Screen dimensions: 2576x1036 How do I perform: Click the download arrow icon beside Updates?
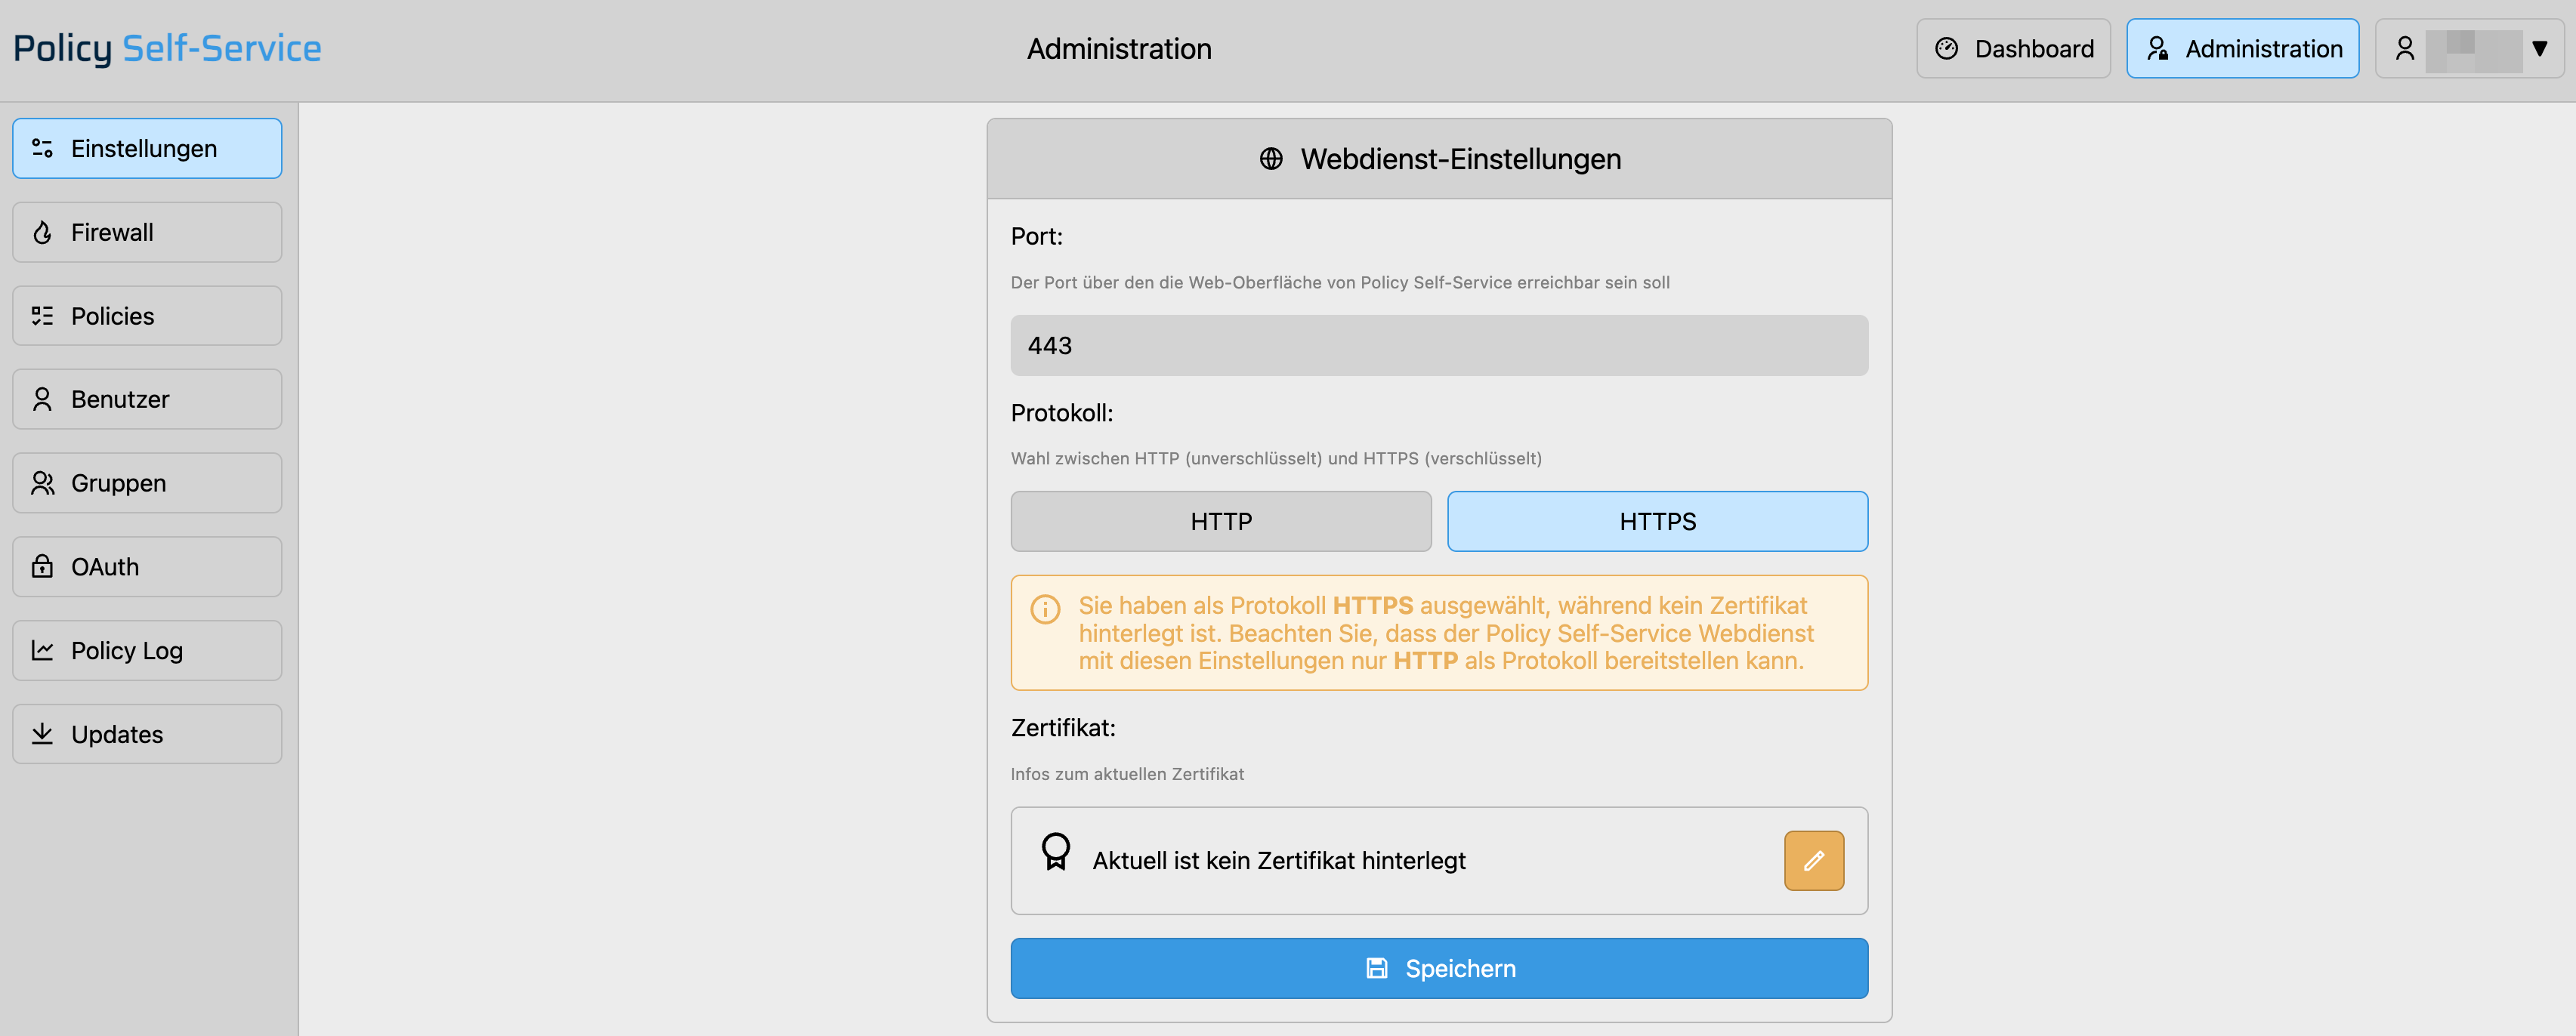click(42, 734)
